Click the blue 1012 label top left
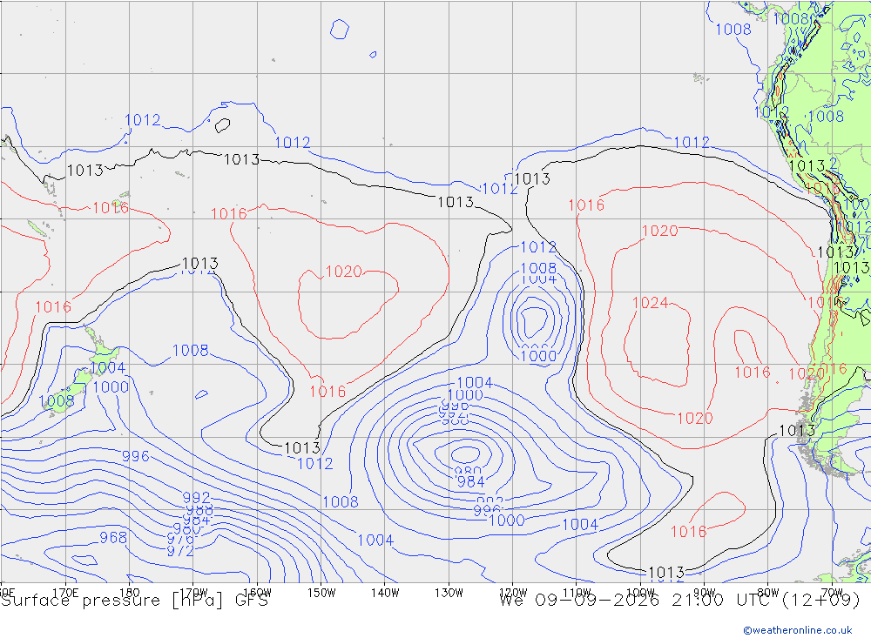Viewport: 871px width, 638px height. coord(142,120)
